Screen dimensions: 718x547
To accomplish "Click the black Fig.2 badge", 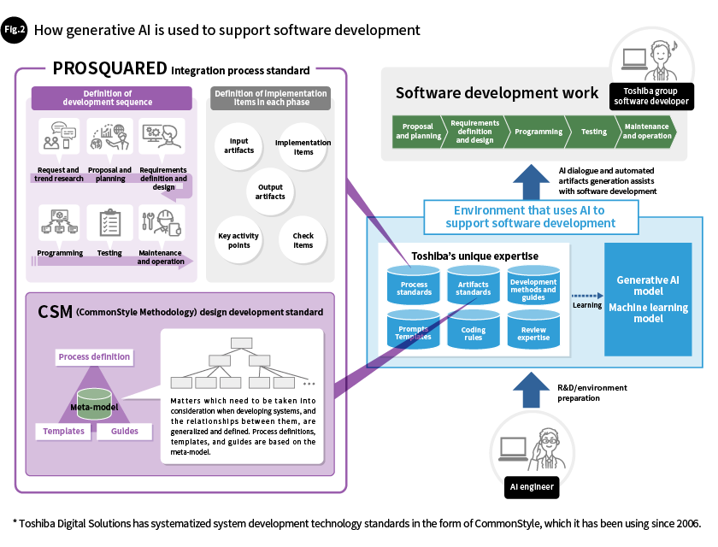I will coord(15,30).
